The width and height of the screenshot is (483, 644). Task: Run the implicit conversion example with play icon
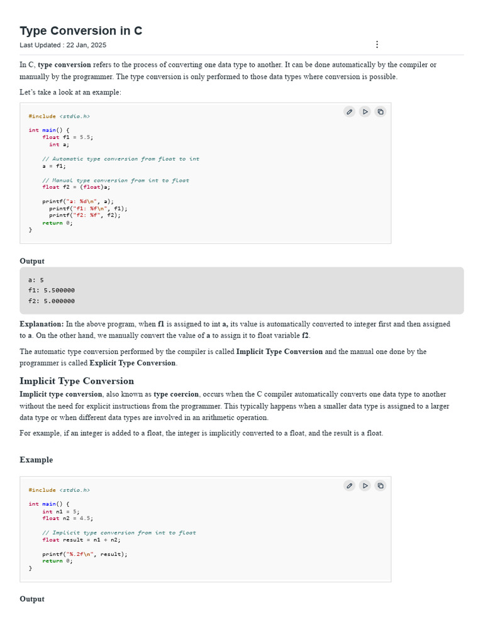point(365,486)
